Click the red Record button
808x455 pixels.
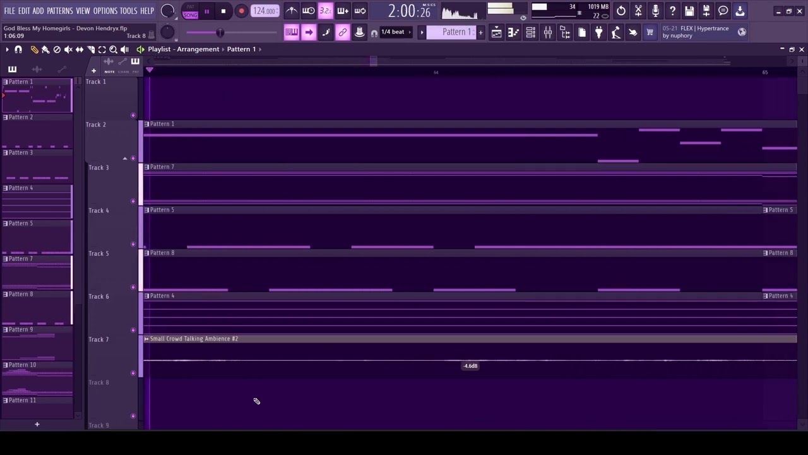pyautogui.click(x=241, y=11)
